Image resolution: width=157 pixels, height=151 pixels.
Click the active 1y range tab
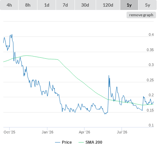129,5
